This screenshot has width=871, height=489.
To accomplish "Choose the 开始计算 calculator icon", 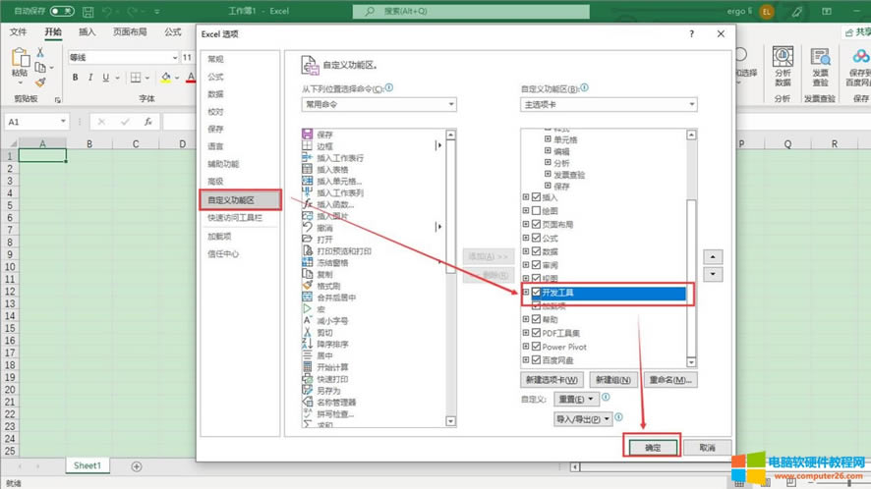I will click(307, 367).
